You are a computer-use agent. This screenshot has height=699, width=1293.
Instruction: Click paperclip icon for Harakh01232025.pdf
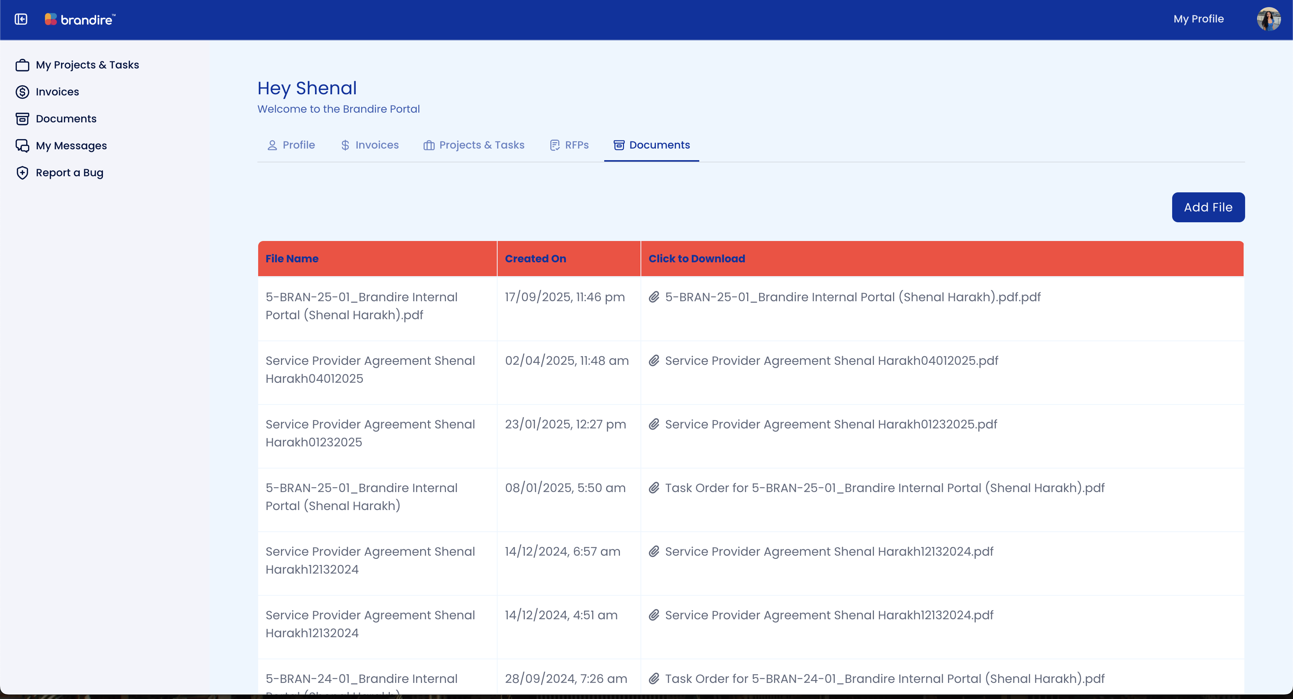[x=654, y=424]
